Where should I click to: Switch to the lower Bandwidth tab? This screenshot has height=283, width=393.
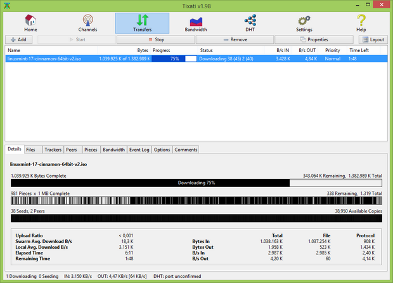tap(114, 150)
